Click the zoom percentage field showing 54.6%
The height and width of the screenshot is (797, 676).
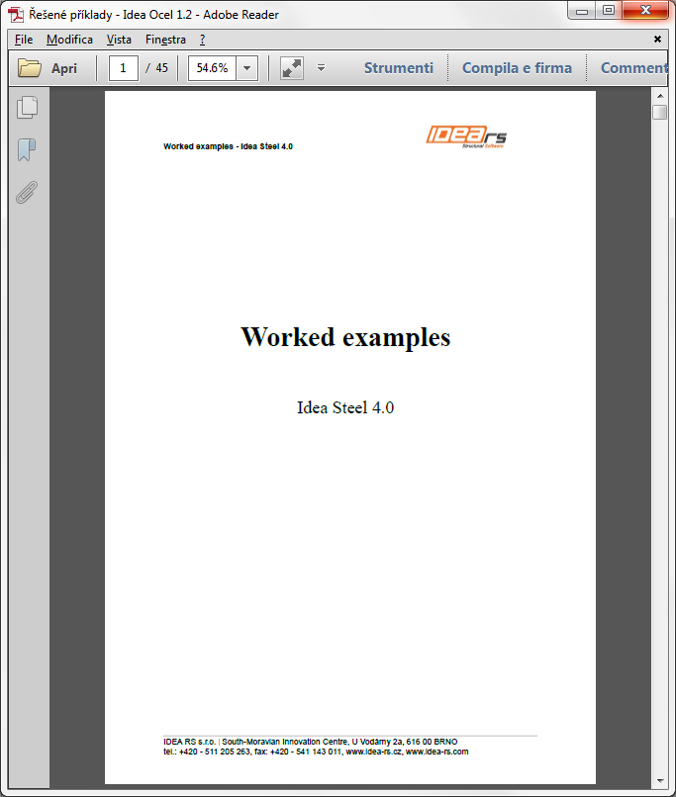pos(212,68)
